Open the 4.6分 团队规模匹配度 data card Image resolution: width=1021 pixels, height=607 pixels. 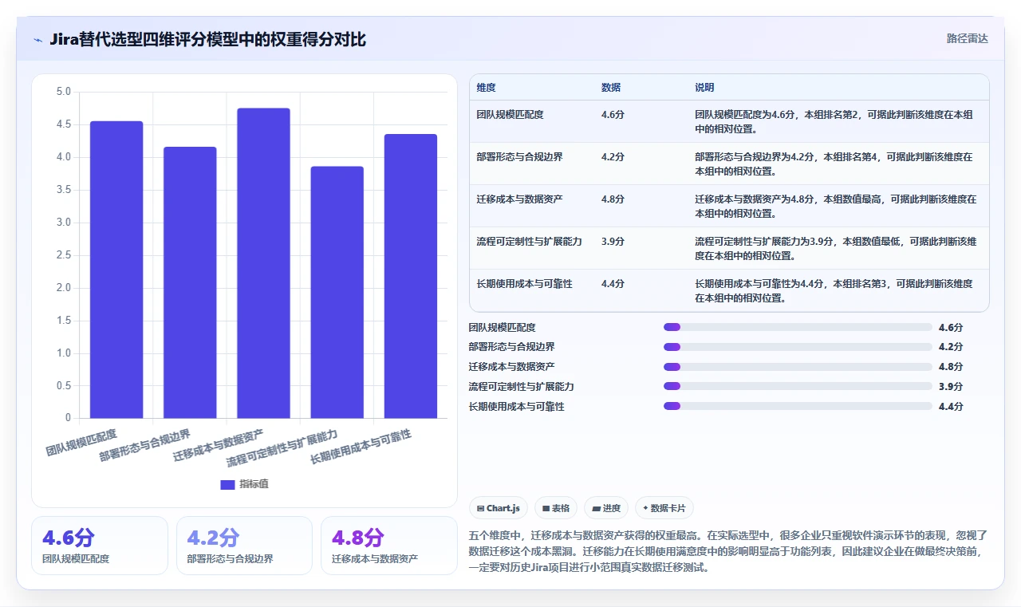[100, 546]
